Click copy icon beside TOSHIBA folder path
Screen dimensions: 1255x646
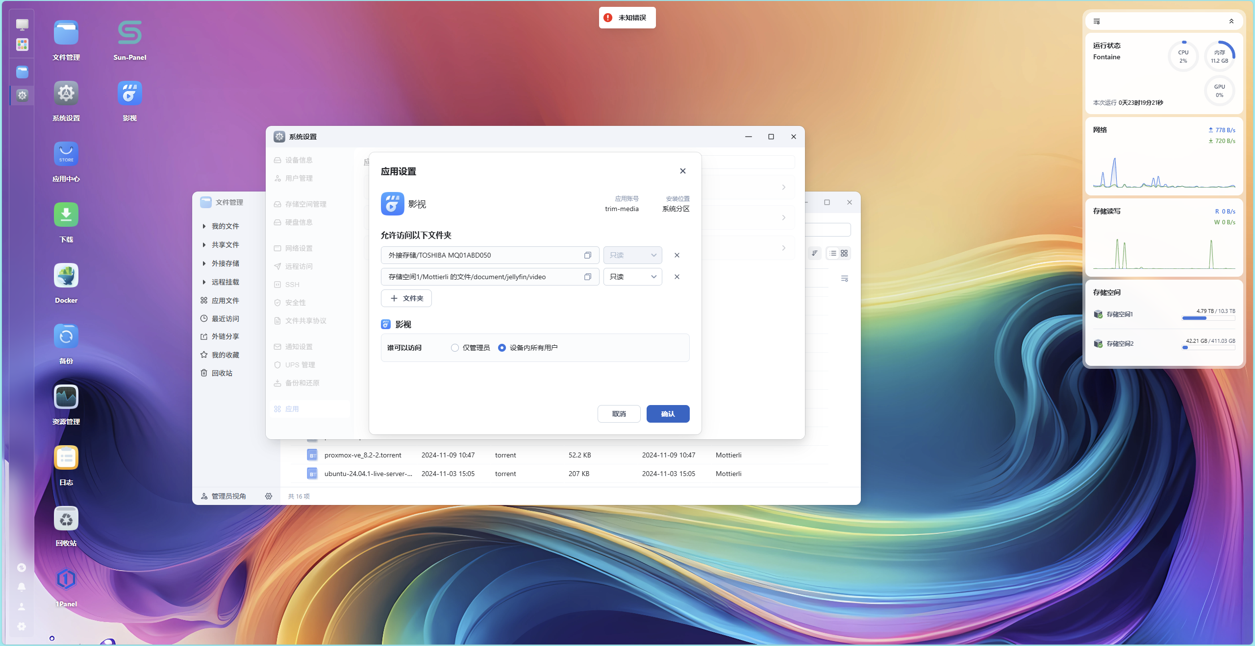[x=587, y=255]
